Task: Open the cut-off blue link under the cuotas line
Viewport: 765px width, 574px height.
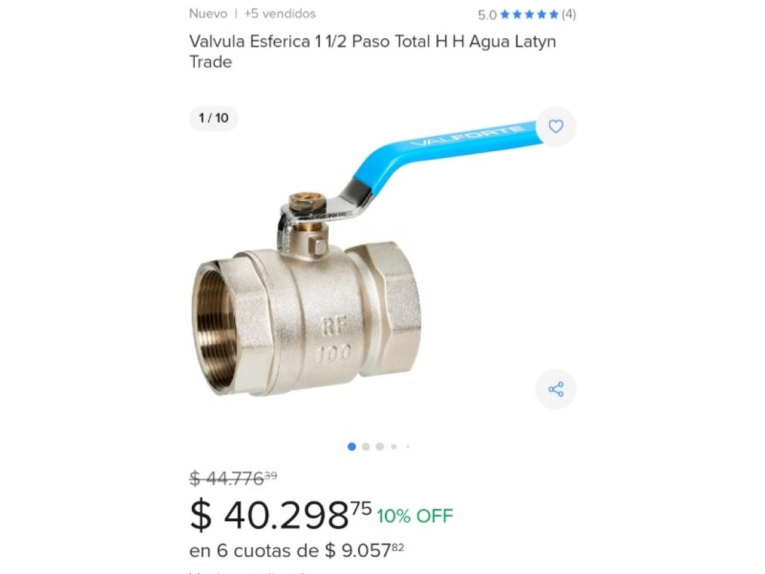Action: click(251, 571)
